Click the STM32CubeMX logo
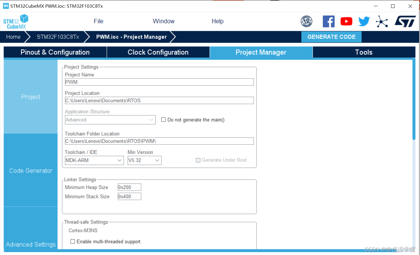420x255 pixels. click(x=16, y=22)
